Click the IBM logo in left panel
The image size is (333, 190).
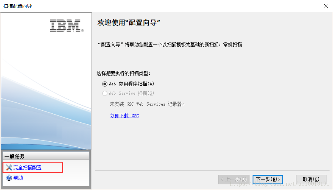[x=67, y=26]
